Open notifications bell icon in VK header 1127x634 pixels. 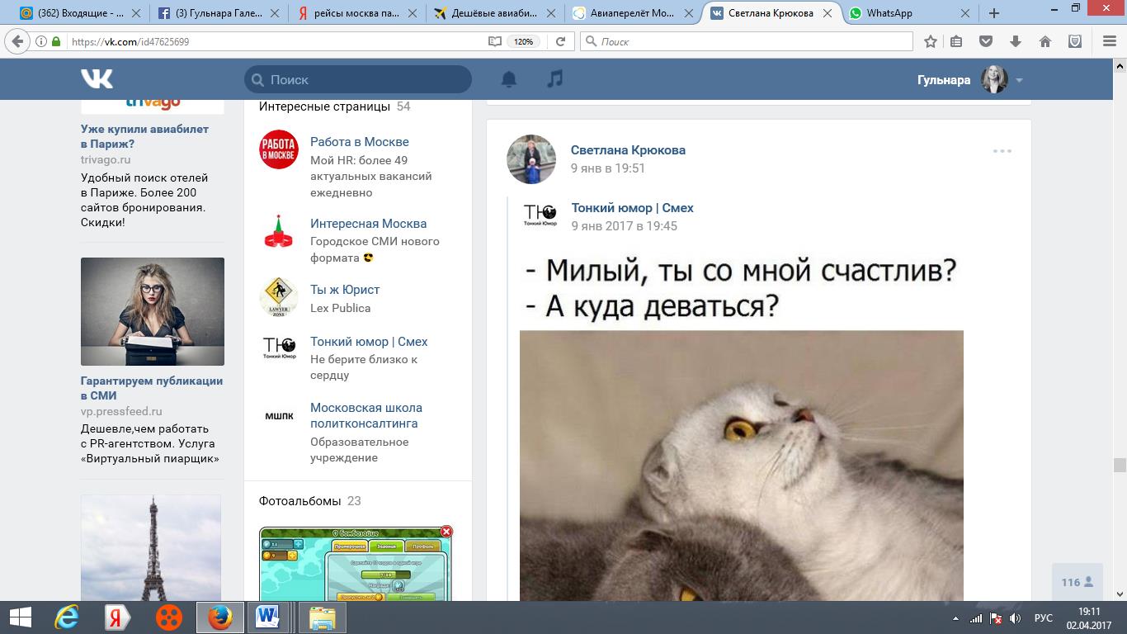(509, 79)
